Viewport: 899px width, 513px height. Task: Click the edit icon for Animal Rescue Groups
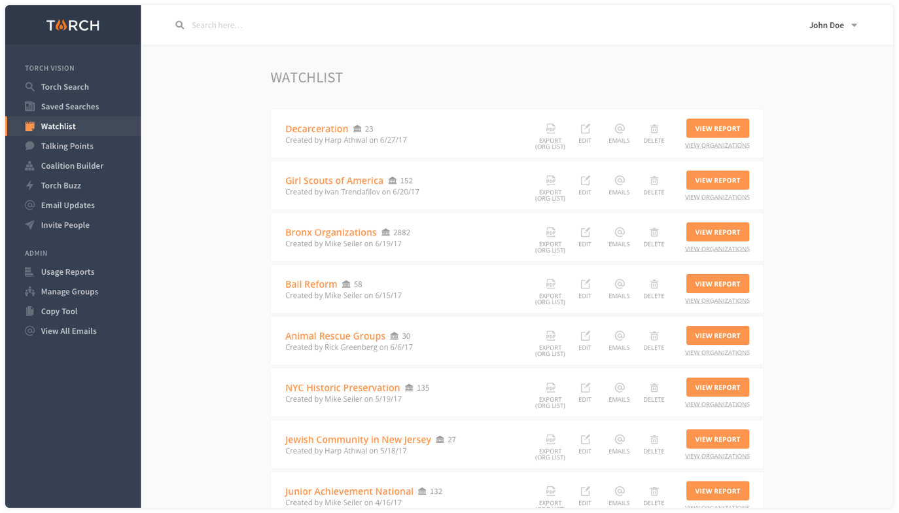point(585,336)
